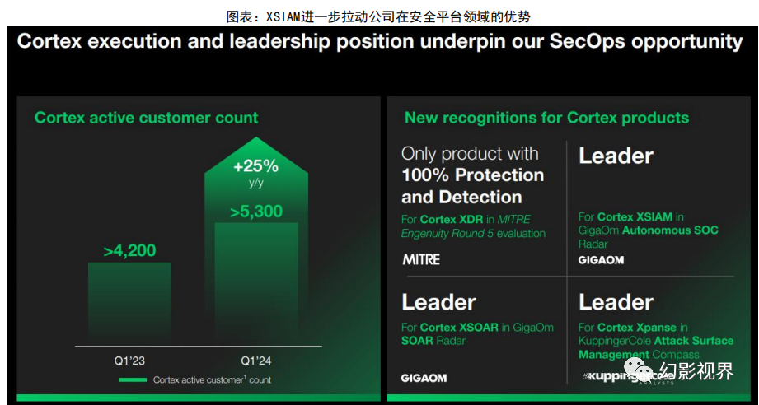Click the Leader title above Cortex XSOAR

[x=438, y=302]
